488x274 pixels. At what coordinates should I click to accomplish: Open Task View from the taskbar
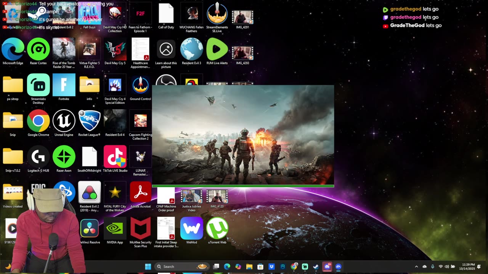tap(216, 267)
